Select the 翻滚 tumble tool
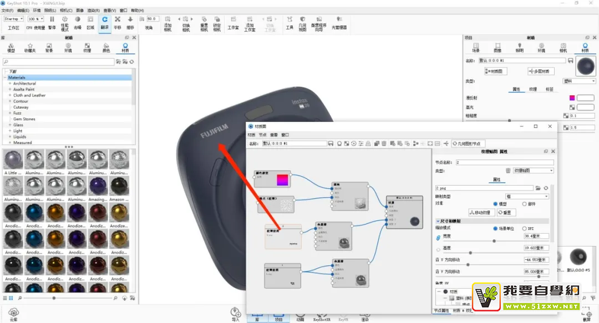 coord(105,23)
